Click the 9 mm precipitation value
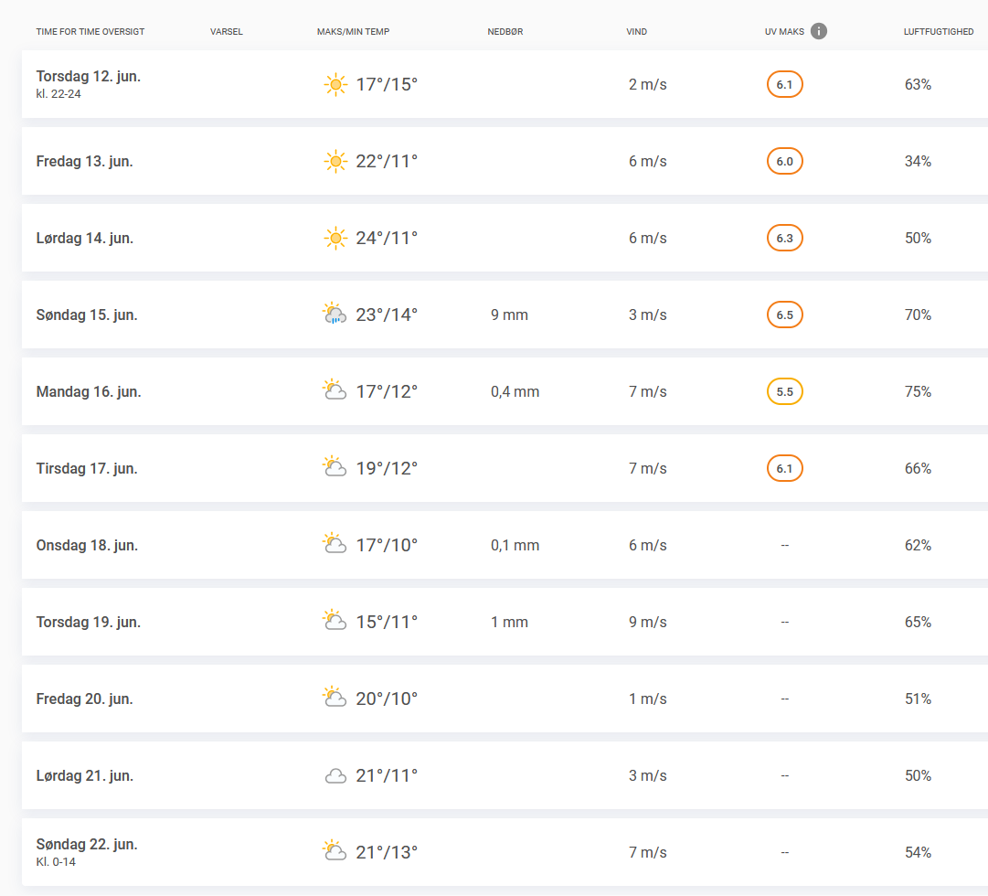The height and width of the screenshot is (896, 988). (509, 315)
